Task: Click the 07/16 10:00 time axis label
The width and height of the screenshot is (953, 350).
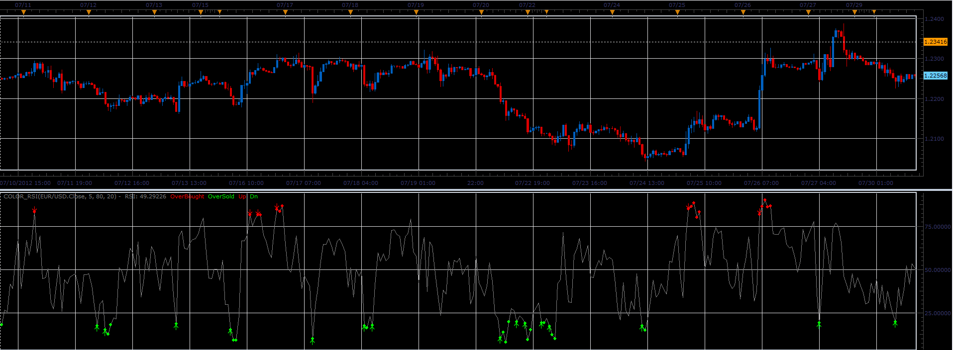Action: click(246, 183)
